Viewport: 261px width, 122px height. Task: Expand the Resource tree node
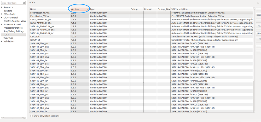point(2,7)
